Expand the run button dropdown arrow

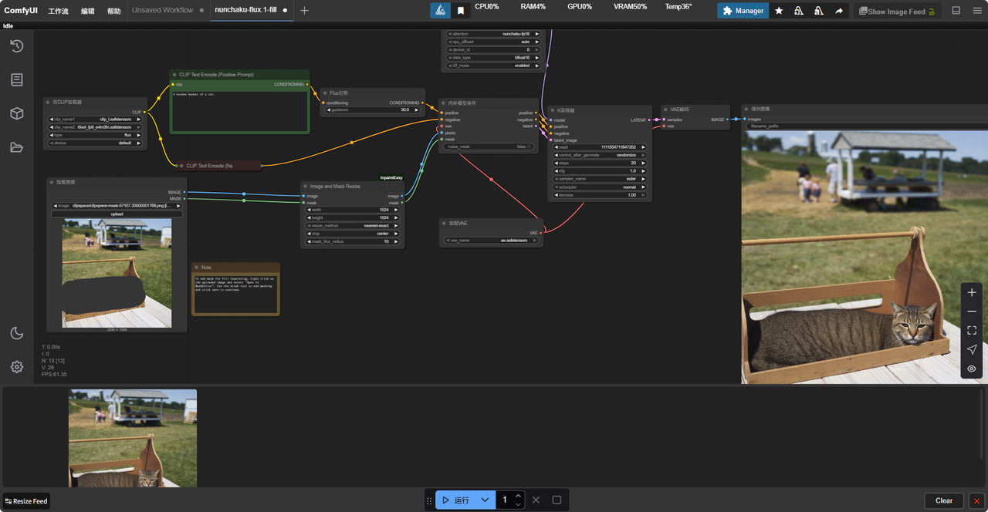point(484,500)
